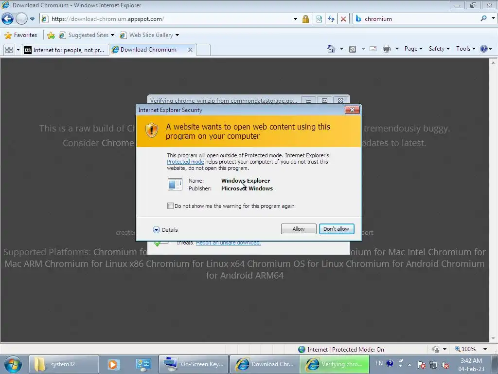
Task: Click the RSS Feeds icon
Action: [353, 49]
